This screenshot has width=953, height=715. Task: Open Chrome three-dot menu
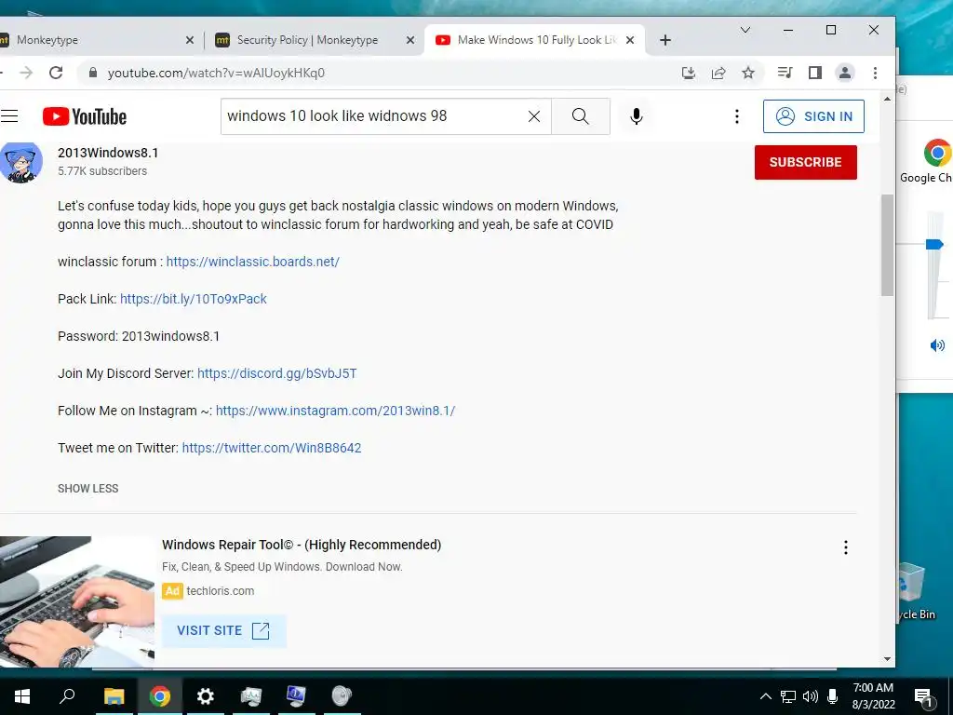(x=875, y=73)
